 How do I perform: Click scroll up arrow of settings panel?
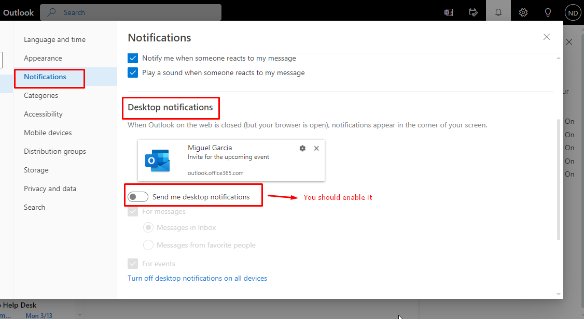click(558, 58)
